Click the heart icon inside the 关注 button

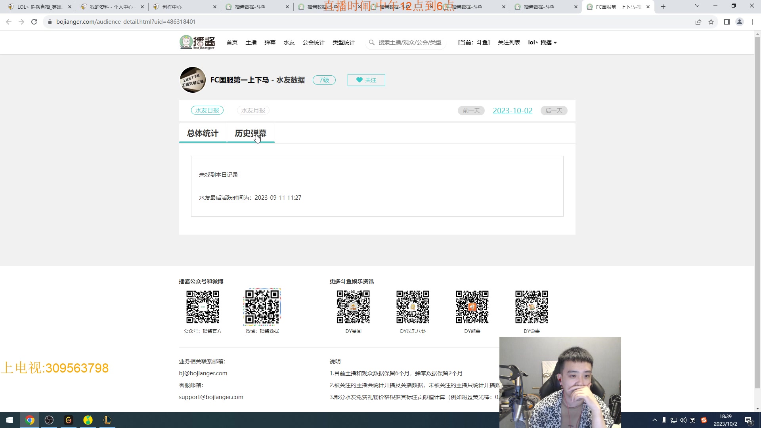359,80
